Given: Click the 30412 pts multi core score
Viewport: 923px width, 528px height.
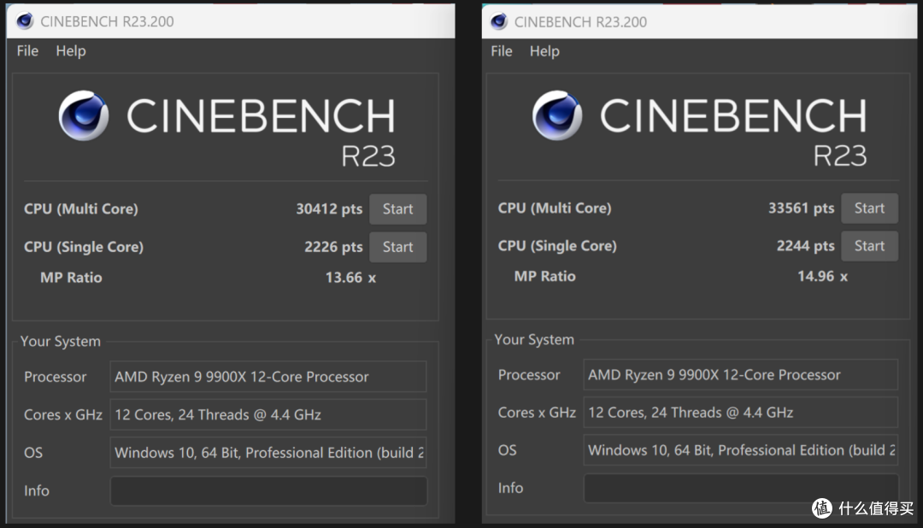Looking at the screenshot, I should [x=329, y=209].
